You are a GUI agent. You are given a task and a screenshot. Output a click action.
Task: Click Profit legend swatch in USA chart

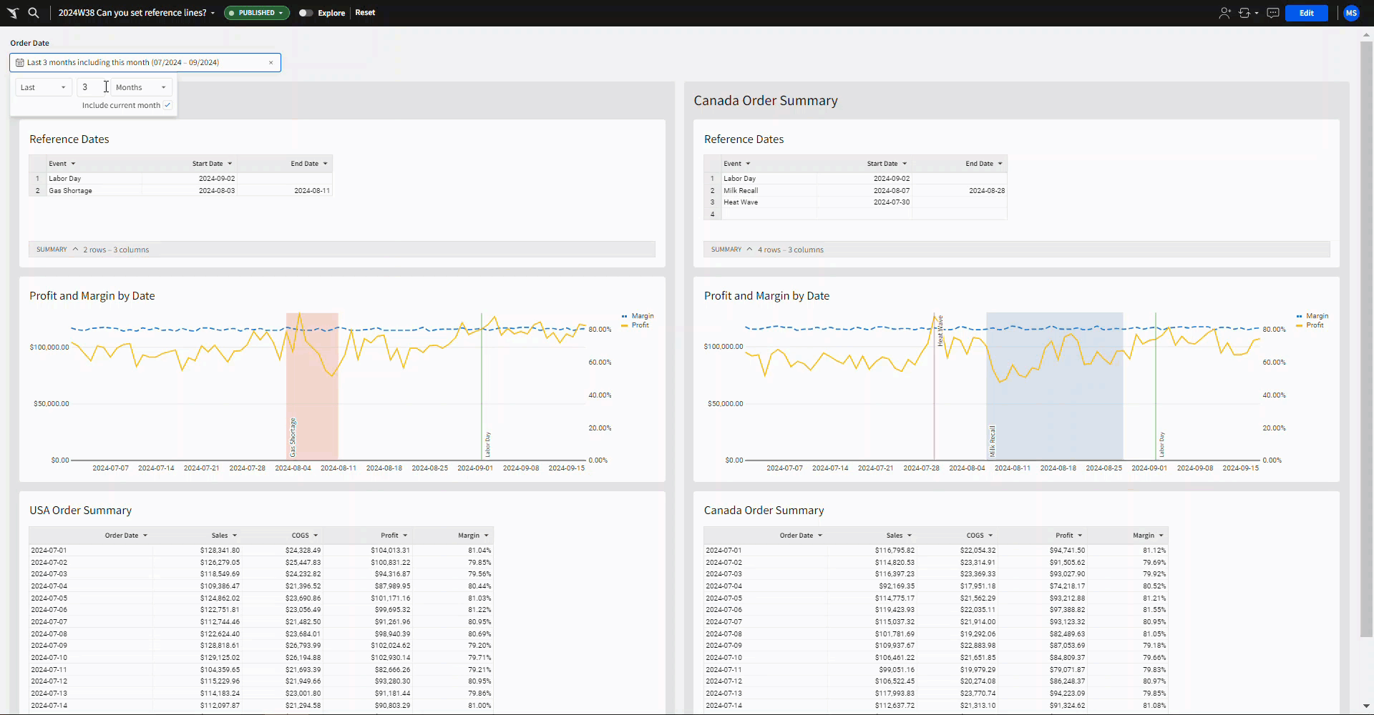pyautogui.click(x=625, y=325)
